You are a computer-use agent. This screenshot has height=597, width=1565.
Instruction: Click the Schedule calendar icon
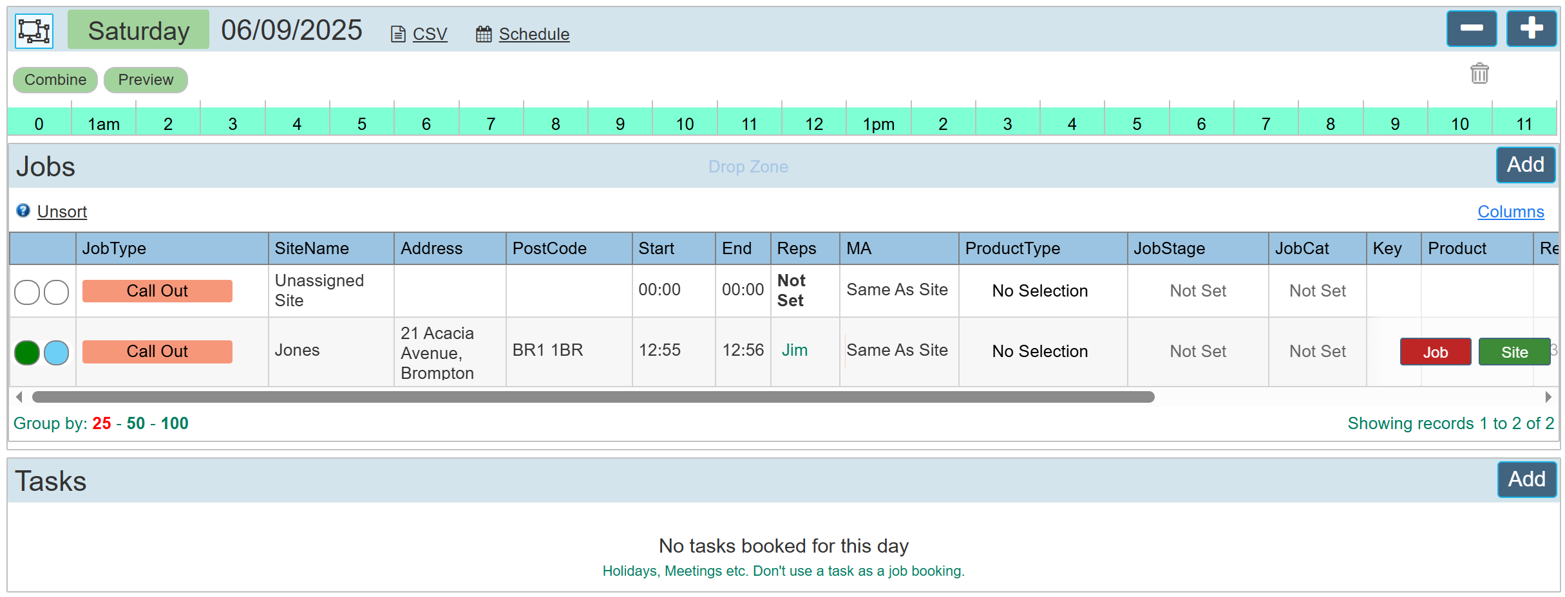pyautogui.click(x=484, y=34)
